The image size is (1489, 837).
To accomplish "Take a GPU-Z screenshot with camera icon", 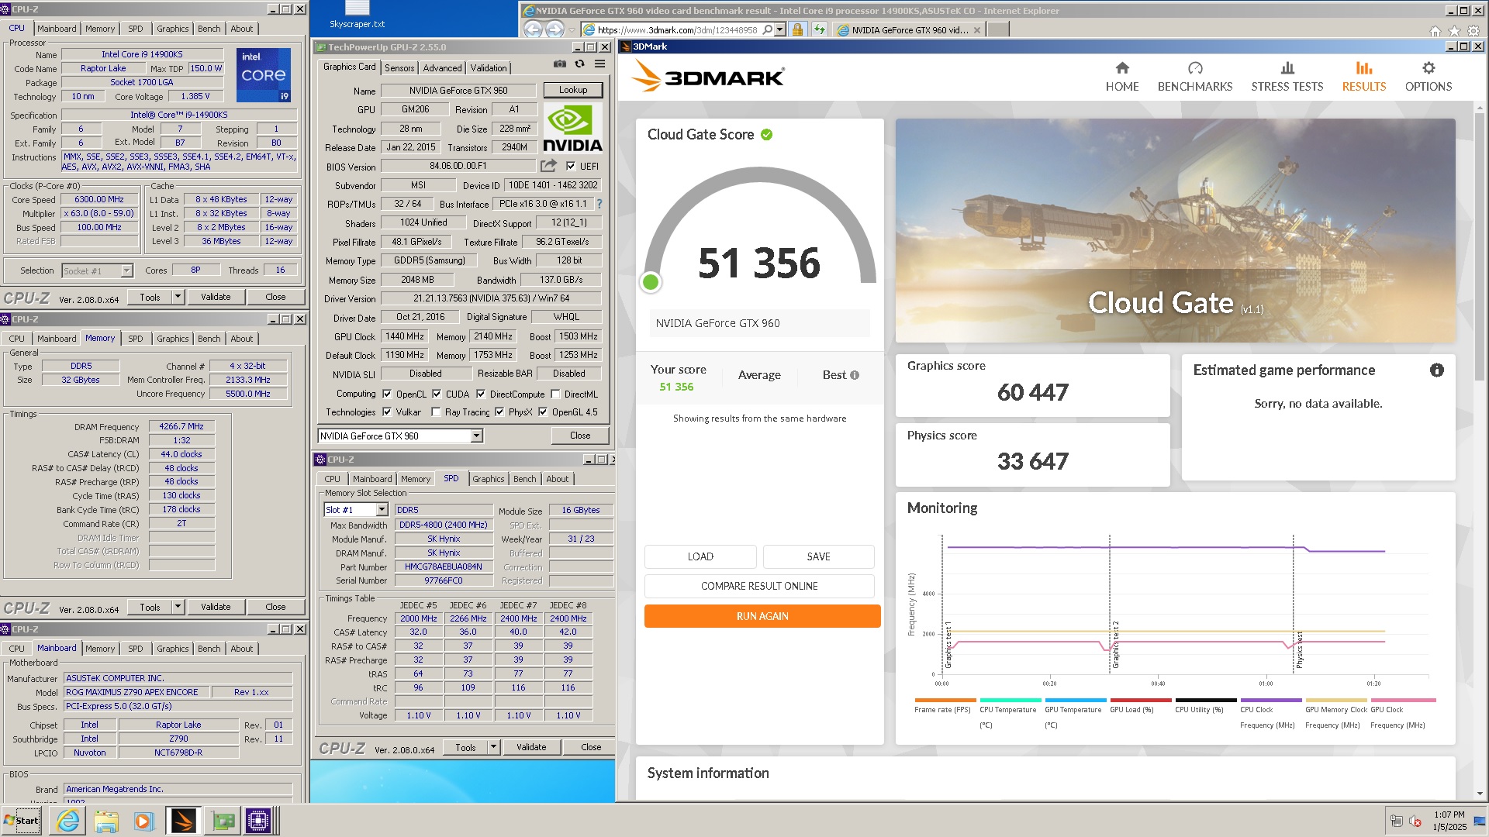I will coord(559,64).
